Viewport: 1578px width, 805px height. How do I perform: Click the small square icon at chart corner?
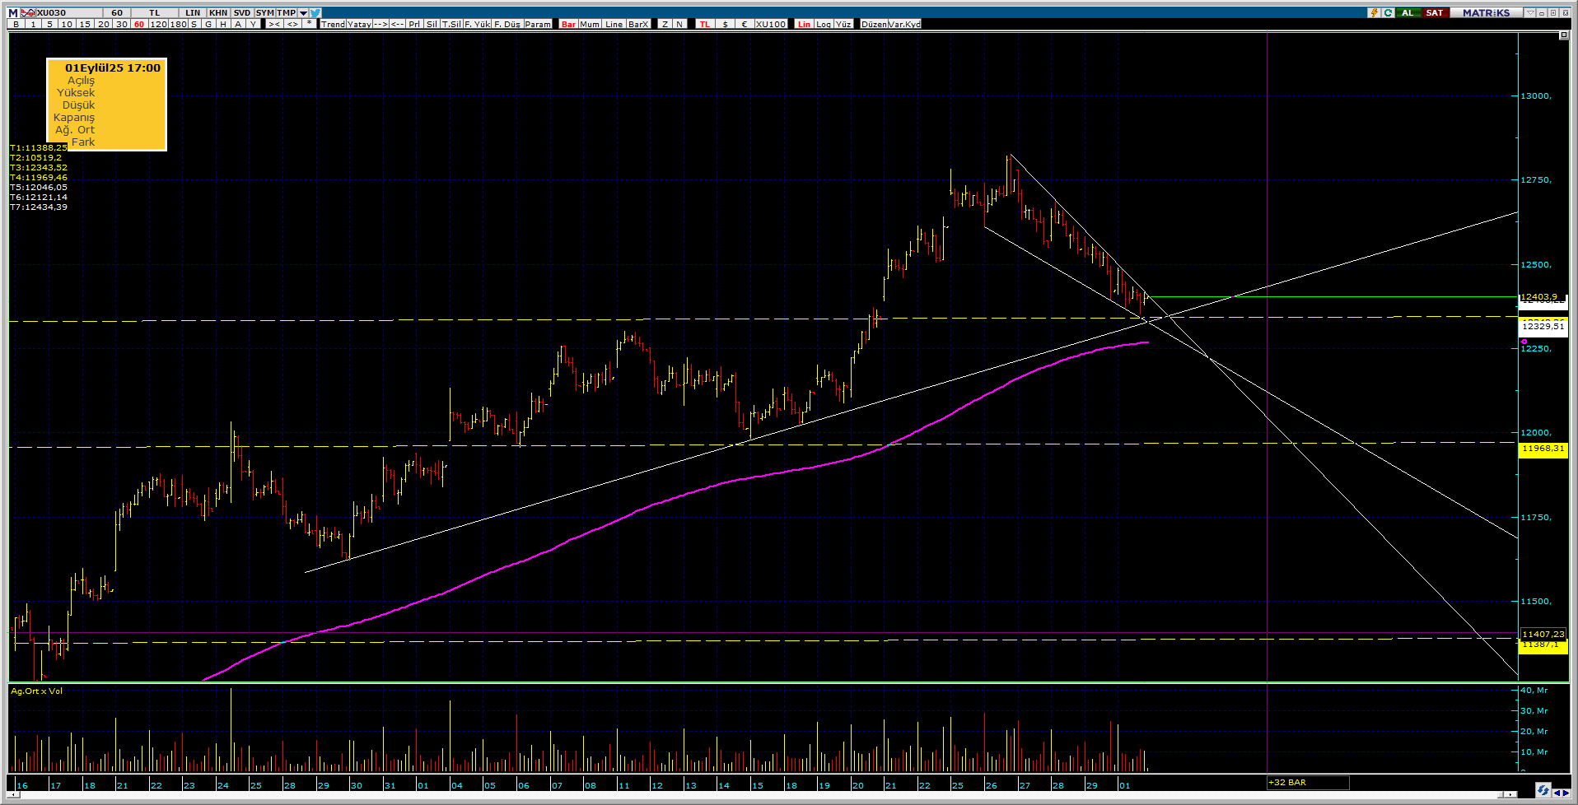click(1563, 35)
